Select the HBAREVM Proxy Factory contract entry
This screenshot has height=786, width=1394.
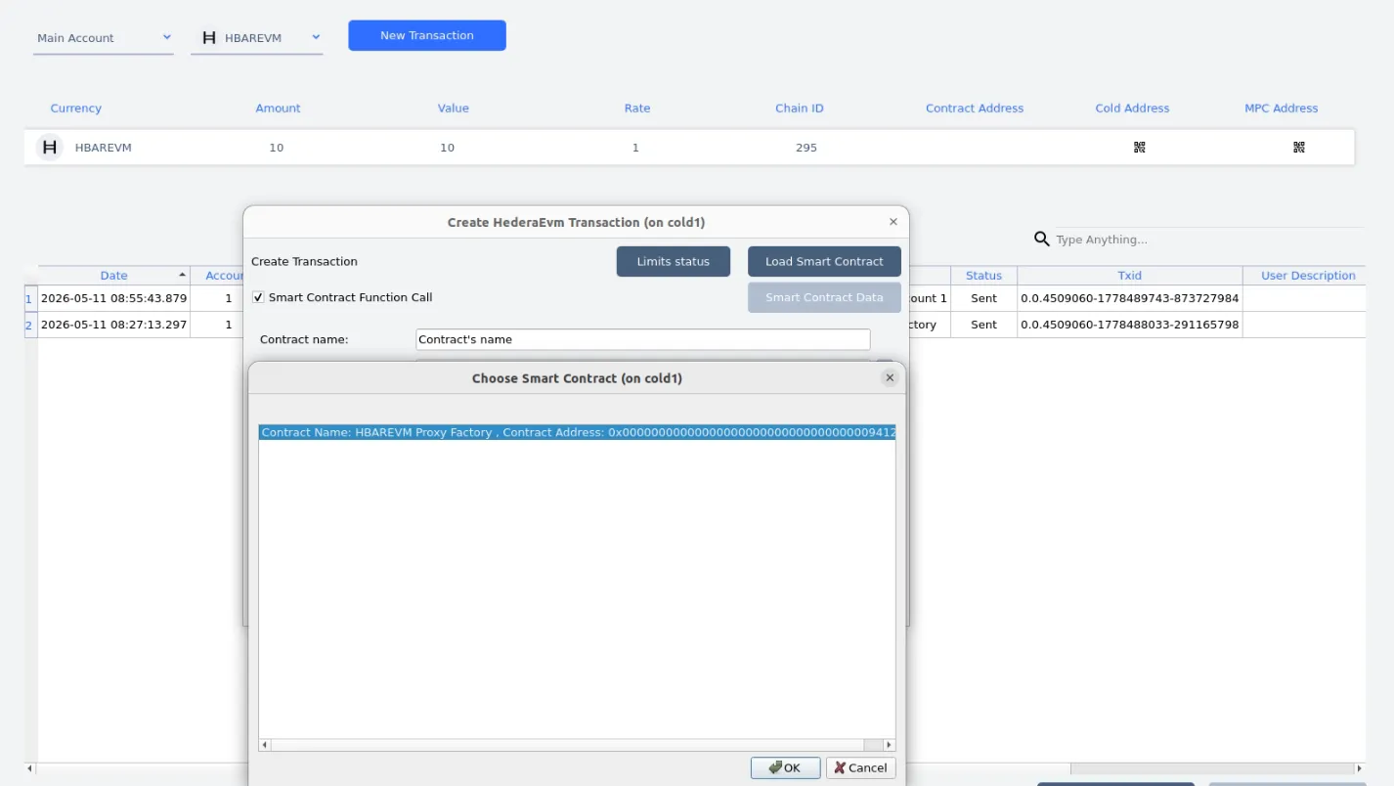(577, 432)
